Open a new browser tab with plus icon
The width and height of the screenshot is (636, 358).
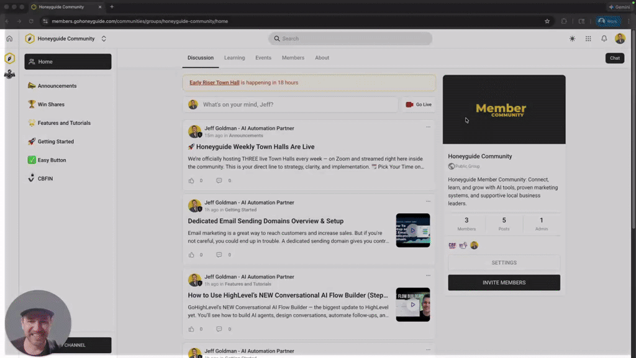pyautogui.click(x=112, y=7)
